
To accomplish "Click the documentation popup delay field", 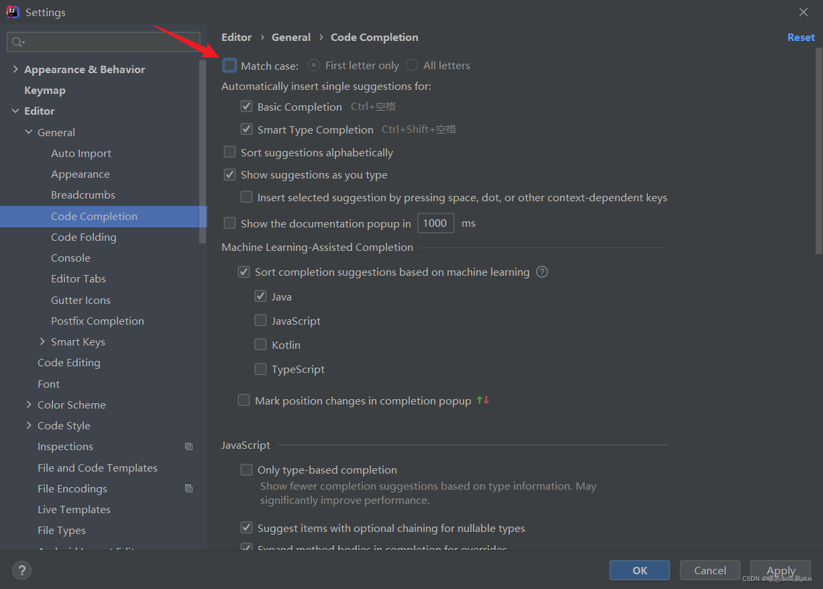I will click(435, 223).
